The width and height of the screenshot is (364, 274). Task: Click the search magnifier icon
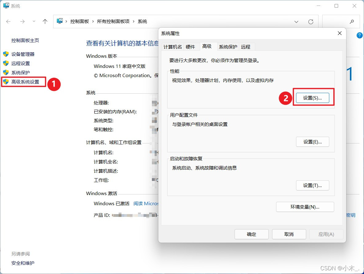coord(352,22)
